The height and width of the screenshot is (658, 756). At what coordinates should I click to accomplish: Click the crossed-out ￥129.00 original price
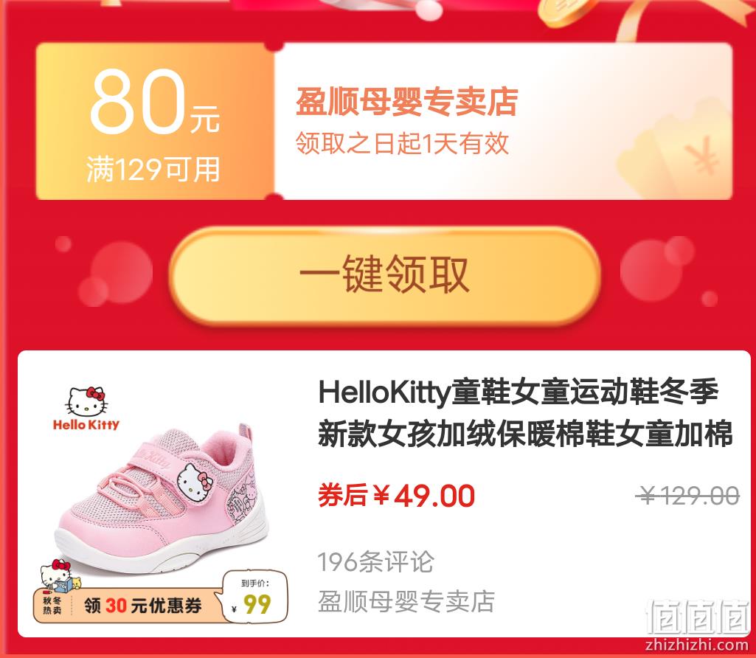(687, 496)
